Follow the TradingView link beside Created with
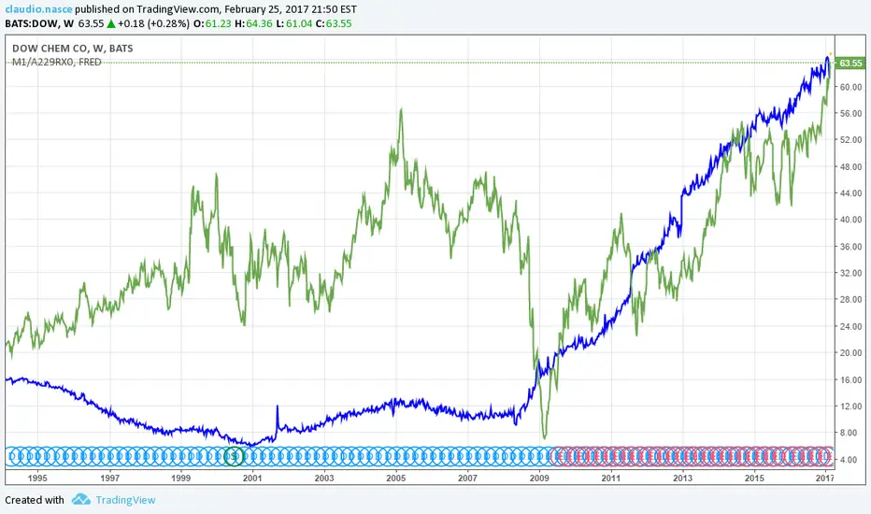871x514 pixels. pos(125,500)
